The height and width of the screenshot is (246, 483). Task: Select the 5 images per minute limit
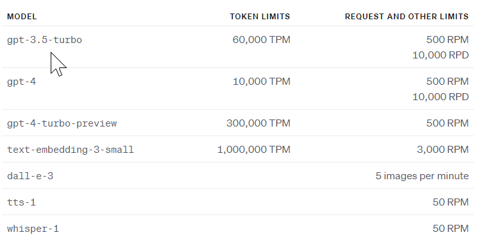coord(422,176)
